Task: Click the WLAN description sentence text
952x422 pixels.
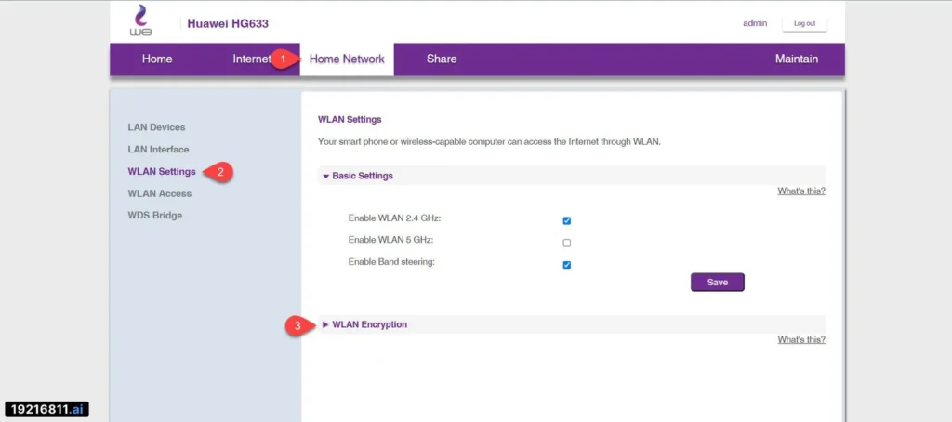Action: click(x=489, y=142)
